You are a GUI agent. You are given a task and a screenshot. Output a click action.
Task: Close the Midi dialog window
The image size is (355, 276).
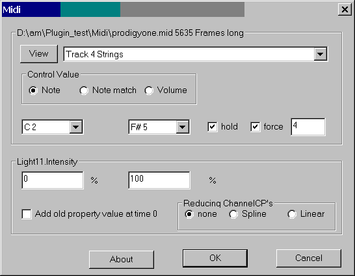click(345, 10)
